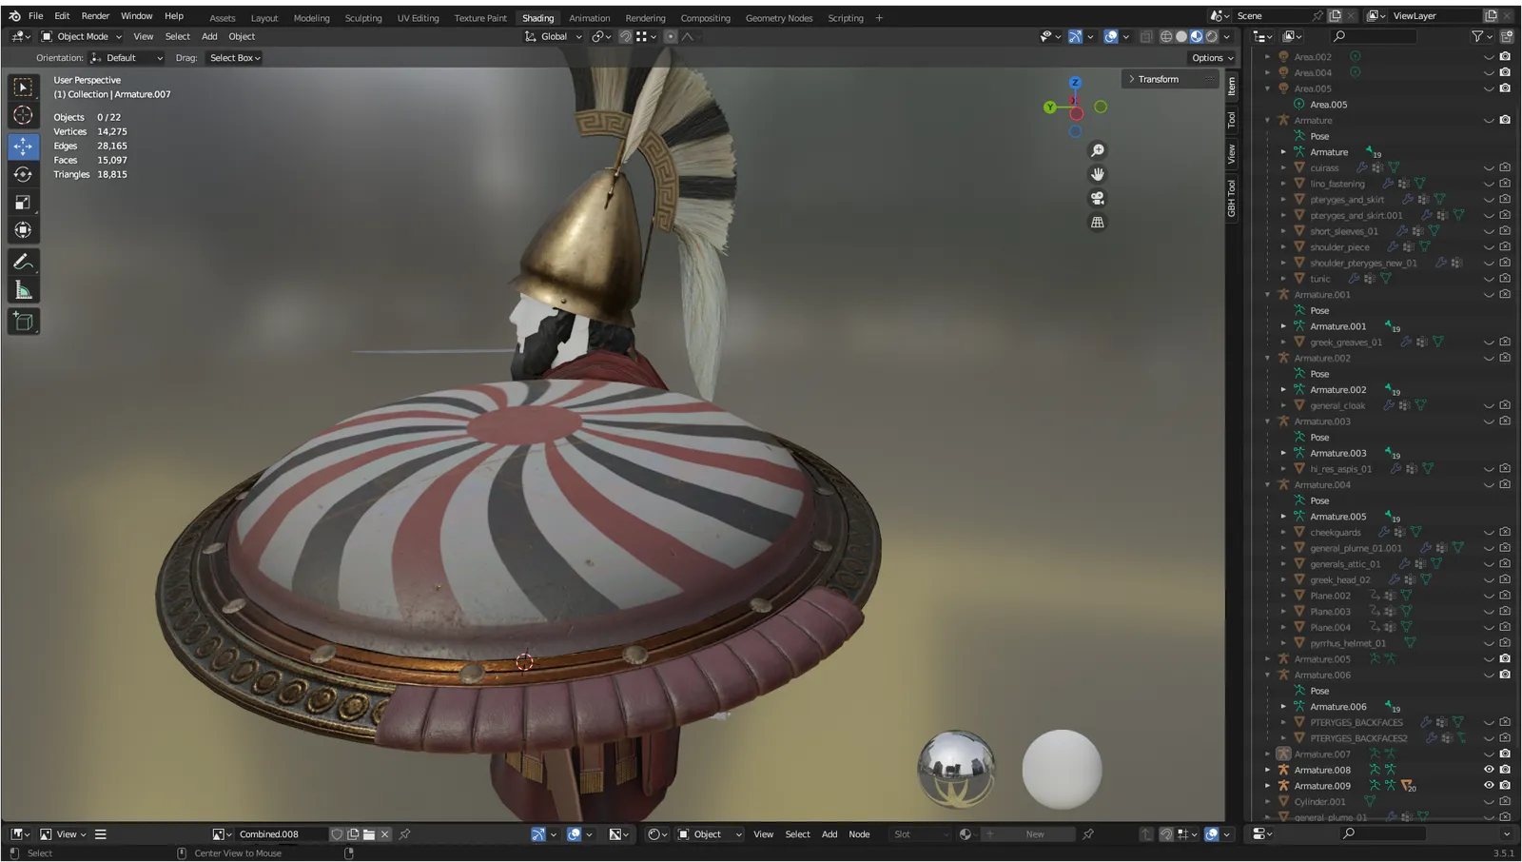Viewport: 1522px width, 862px height.
Task: Select the Annotate pencil tool
Action: coord(23,262)
